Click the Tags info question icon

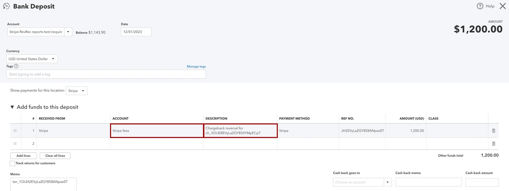click(16, 66)
